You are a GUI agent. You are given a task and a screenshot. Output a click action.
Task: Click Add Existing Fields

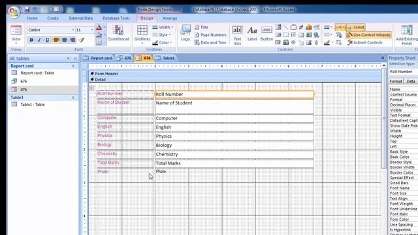click(x=407, y=35)
